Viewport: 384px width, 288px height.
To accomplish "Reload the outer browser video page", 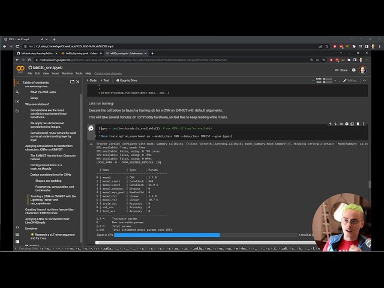I will click(x=17, y=46).
